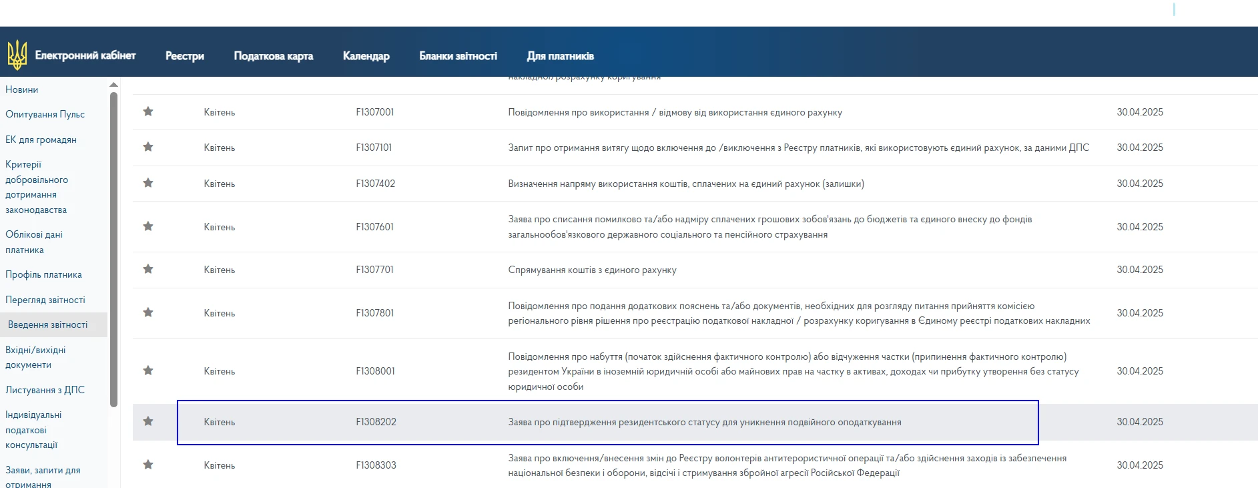Star the F1308202 form row

(148, 421)
